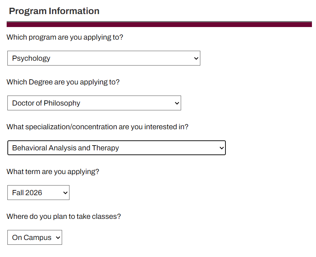Open the Degree dropdown showing Doctor of Philosophy
Image resolution: width=316 pixels, height=257 pixels.
coord(94,103)
